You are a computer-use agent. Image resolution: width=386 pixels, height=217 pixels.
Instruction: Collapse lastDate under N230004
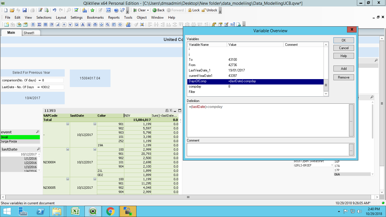point(95,149)
